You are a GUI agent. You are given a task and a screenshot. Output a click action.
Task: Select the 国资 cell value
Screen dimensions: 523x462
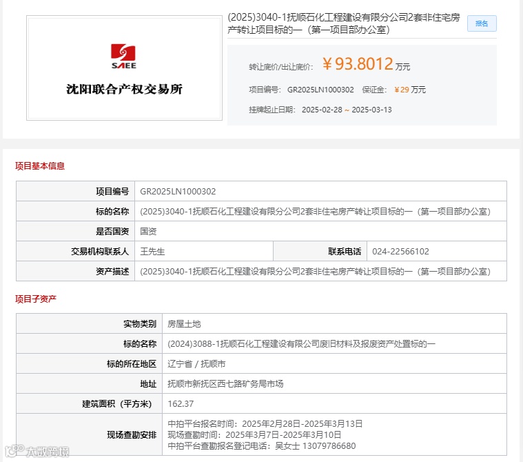pyautogui.click(x=320, y=231)
